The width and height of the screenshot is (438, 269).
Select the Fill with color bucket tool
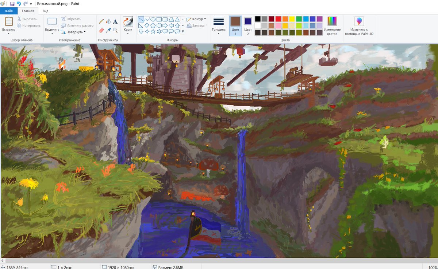pos(108,21)
